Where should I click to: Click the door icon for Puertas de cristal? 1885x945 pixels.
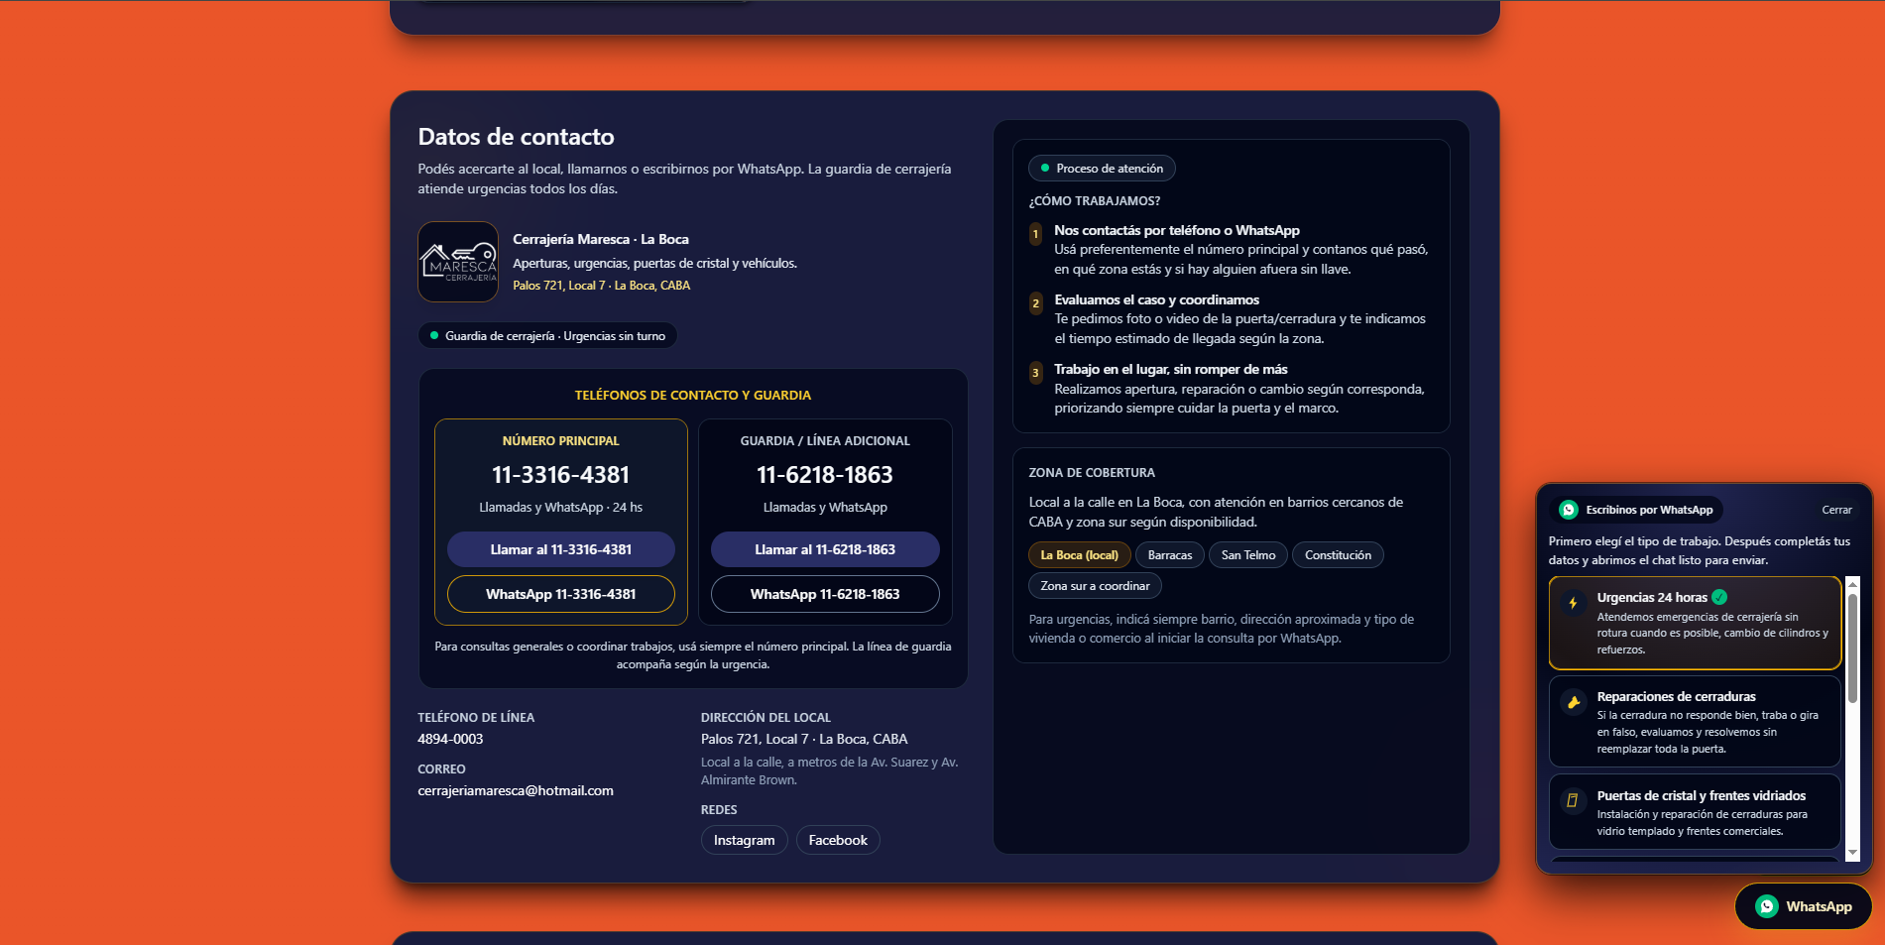point(1574,799)
